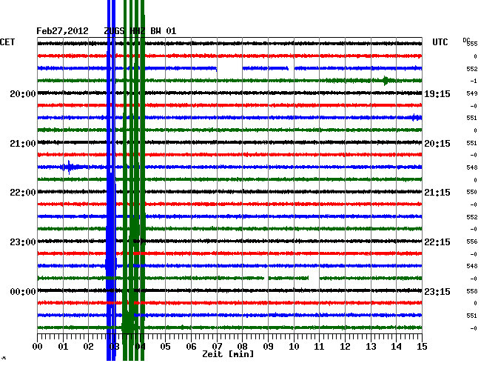Select the 14 minute tick label

tap(397, 347)
